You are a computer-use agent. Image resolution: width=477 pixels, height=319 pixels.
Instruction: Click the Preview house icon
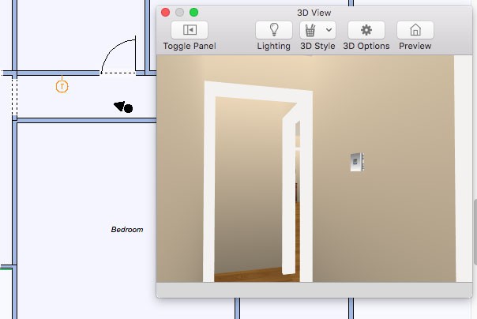pyautogui.click(x=415, y=30)
